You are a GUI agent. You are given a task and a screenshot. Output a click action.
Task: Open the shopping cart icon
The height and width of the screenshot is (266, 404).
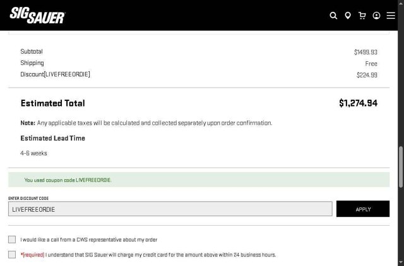(362, 16)
